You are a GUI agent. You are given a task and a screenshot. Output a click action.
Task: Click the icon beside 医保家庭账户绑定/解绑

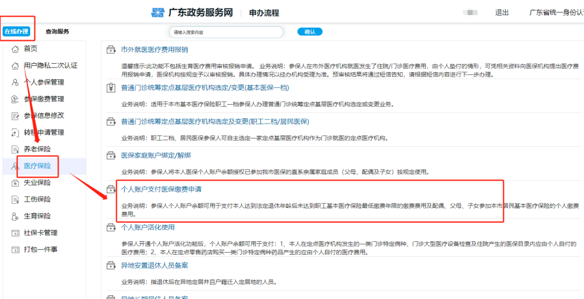111,155
